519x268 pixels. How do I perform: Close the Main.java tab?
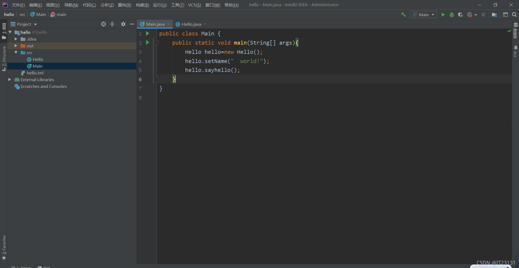pyautogui.click(x=169, y=24)
